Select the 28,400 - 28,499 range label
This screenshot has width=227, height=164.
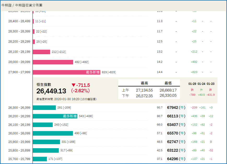[x=19, y=21]
